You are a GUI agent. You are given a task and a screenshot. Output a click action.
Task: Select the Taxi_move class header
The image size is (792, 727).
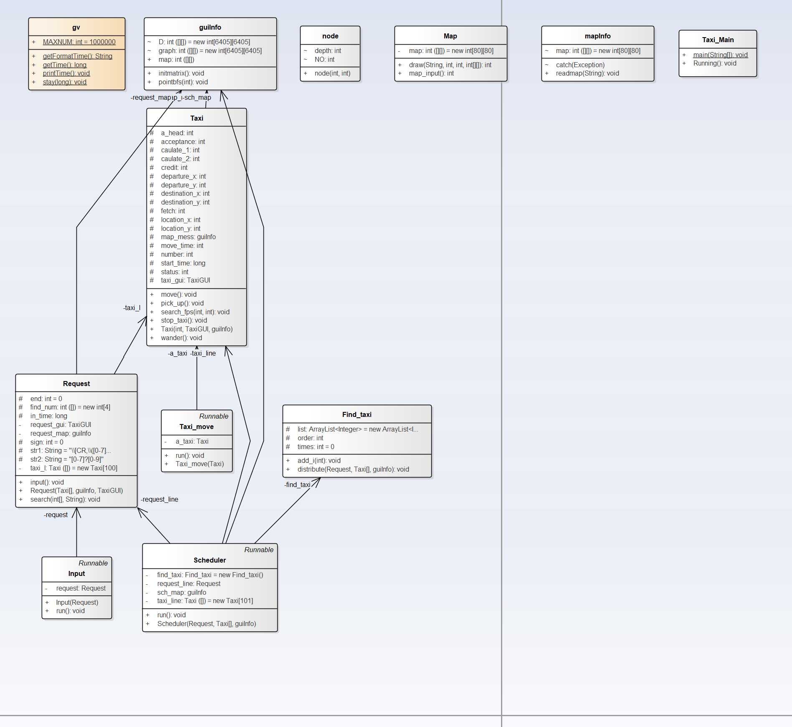197,427
